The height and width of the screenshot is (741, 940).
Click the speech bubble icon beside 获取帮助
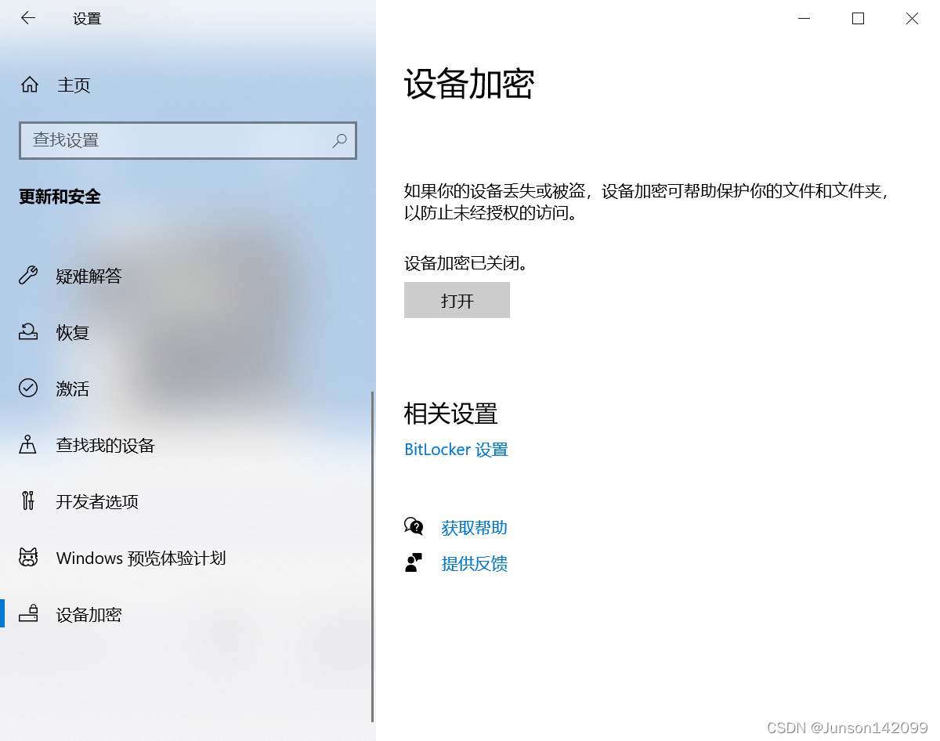tap(414, 527)
